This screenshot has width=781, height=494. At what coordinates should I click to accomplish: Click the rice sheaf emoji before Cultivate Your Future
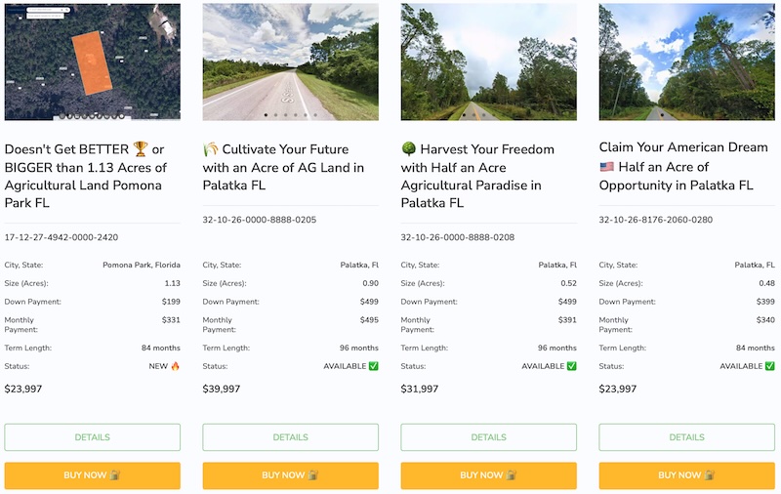211,149
